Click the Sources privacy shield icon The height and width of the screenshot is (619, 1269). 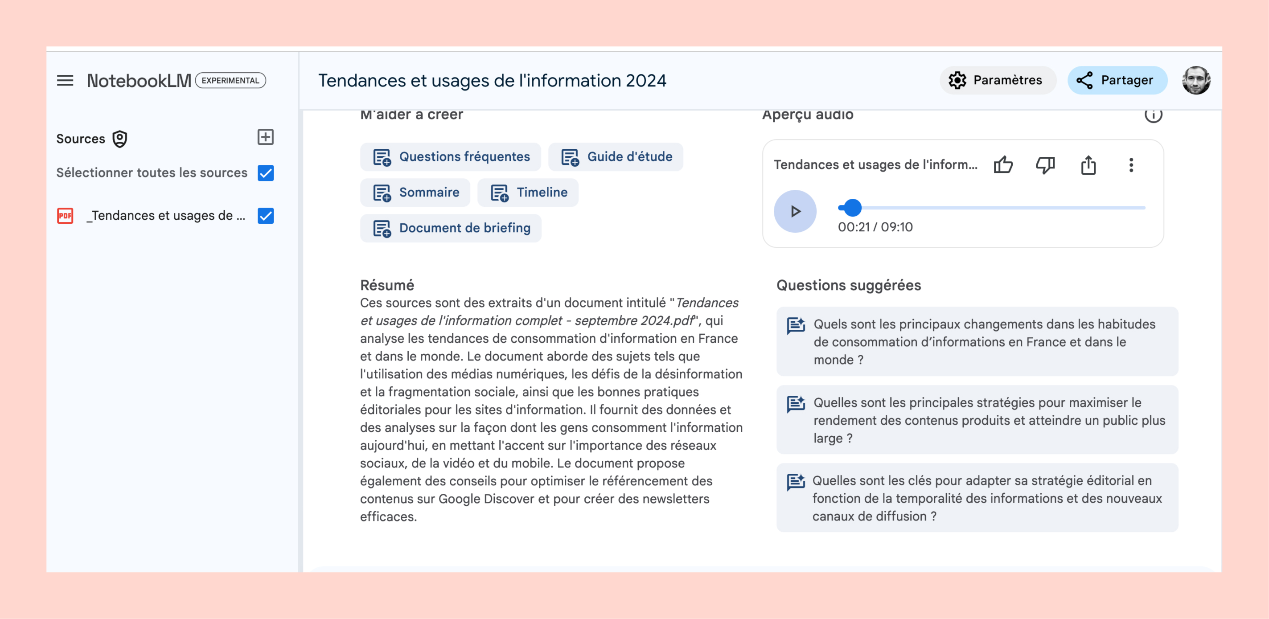[x=120, y=139]
